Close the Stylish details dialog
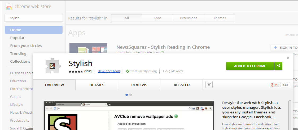 click(x=288, y=58)
